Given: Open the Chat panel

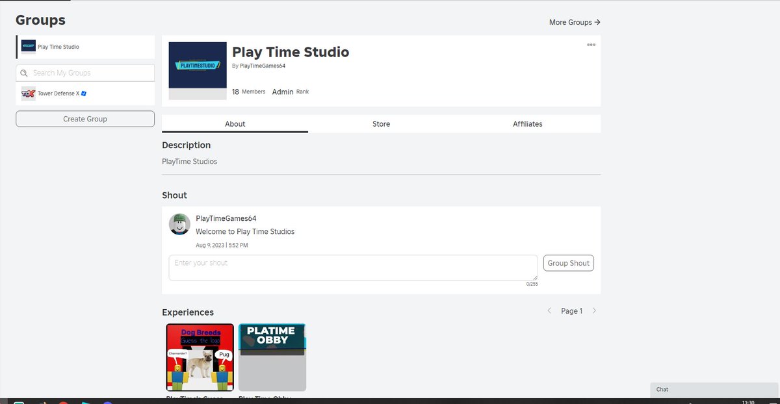Looking at the screenshot, I should click(x=715, y=390).
